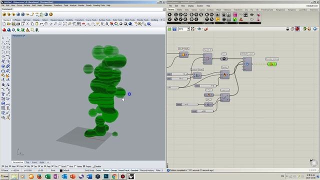
Task: Click the New file icon in Rhino toolbar
Action: (4, 24)
